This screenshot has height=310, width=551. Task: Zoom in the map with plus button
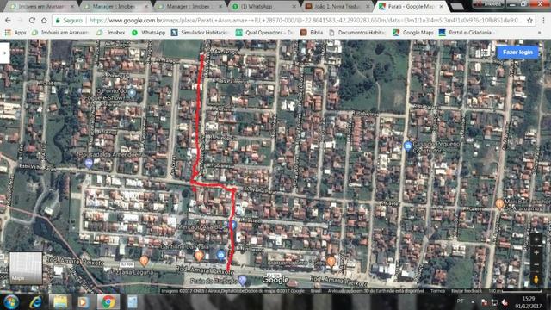tap(536, 252)
